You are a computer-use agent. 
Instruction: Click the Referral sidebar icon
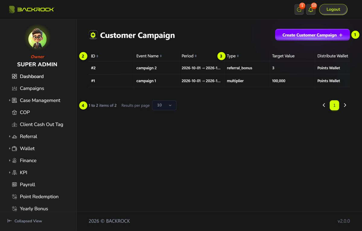coord(14,137)
